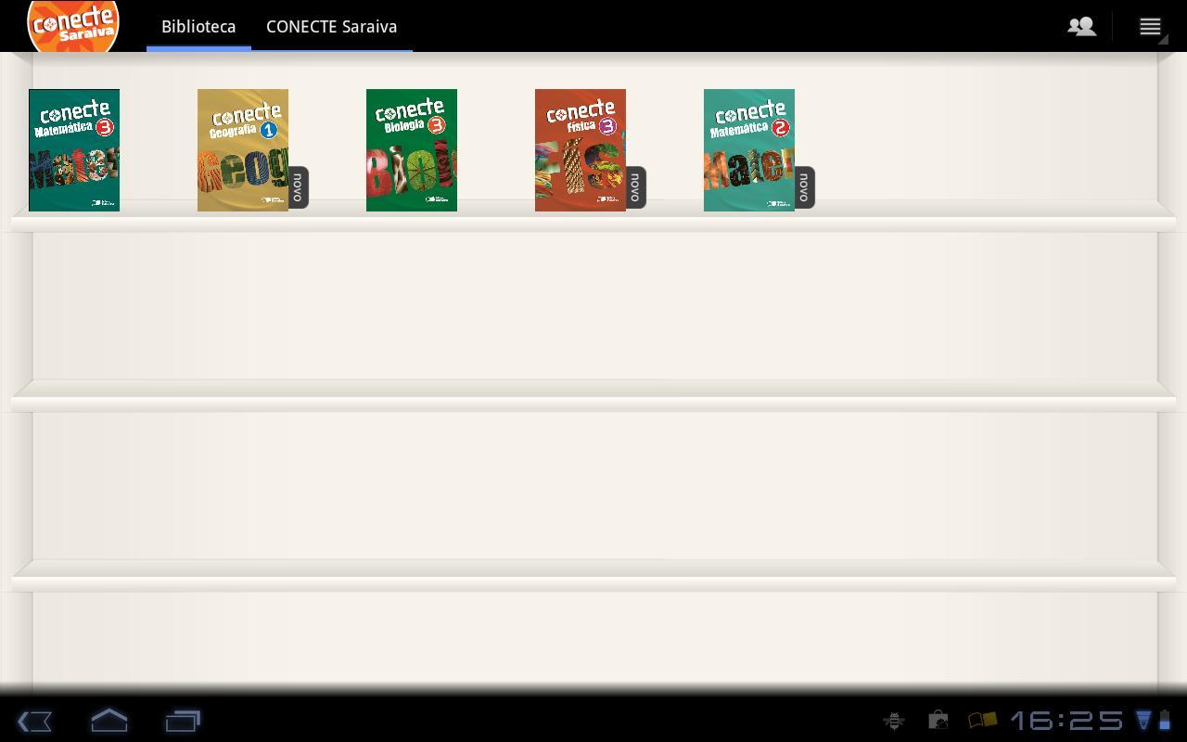Image resolution: width=1187 pixels, height=742 pixels.
Task: Tap the signal strength indicator
Action: 1143,720
